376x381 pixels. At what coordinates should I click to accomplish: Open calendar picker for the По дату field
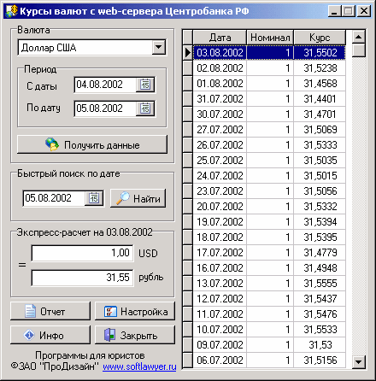145,108
